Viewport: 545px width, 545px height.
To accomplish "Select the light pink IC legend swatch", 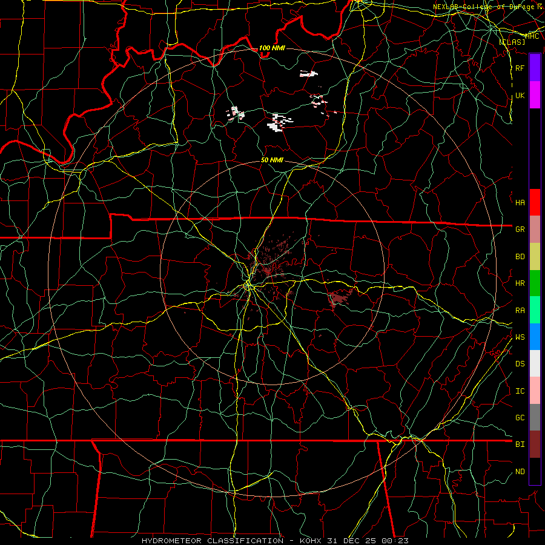I will point(535,391).
